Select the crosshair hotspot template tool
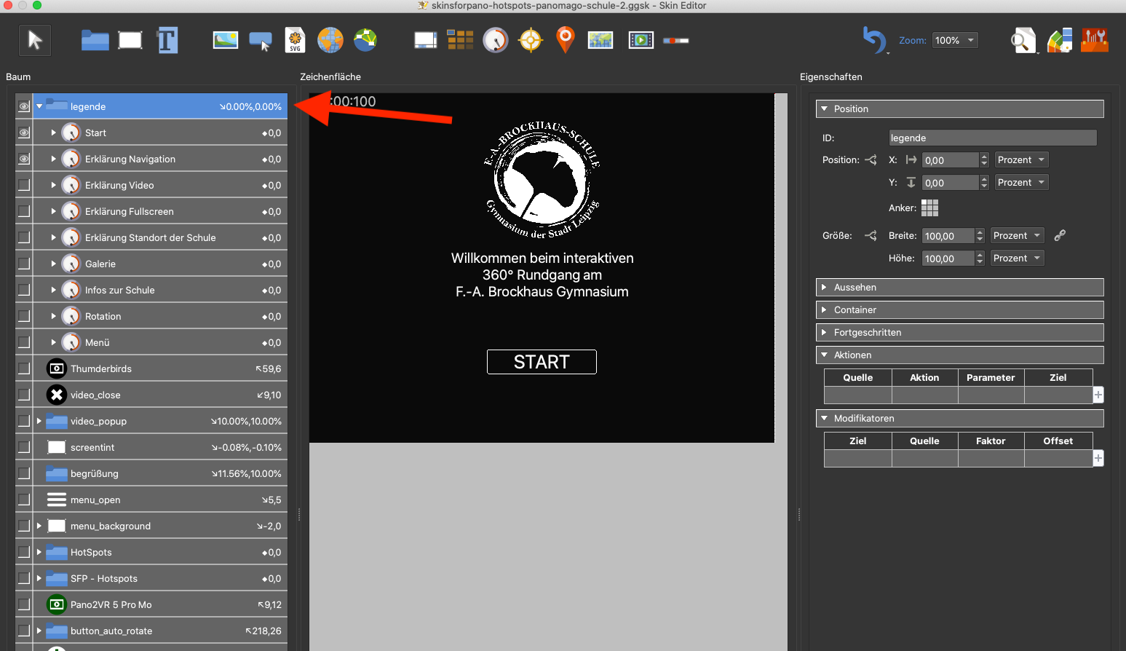 coord(531,40)
